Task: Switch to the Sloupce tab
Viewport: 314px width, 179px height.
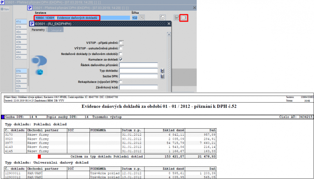Action: [55, 30]
